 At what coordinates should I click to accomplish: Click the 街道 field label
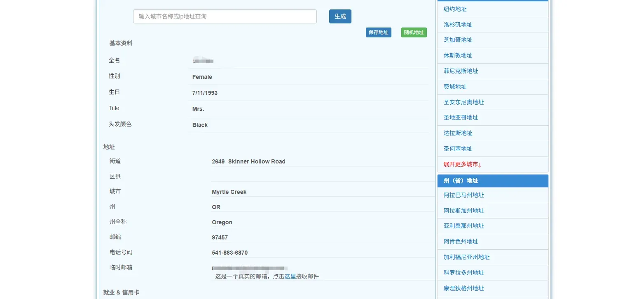point(115,161)
